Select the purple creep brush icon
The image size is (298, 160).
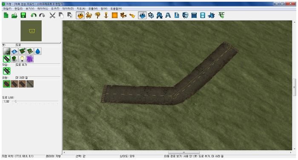click(30, 59)
